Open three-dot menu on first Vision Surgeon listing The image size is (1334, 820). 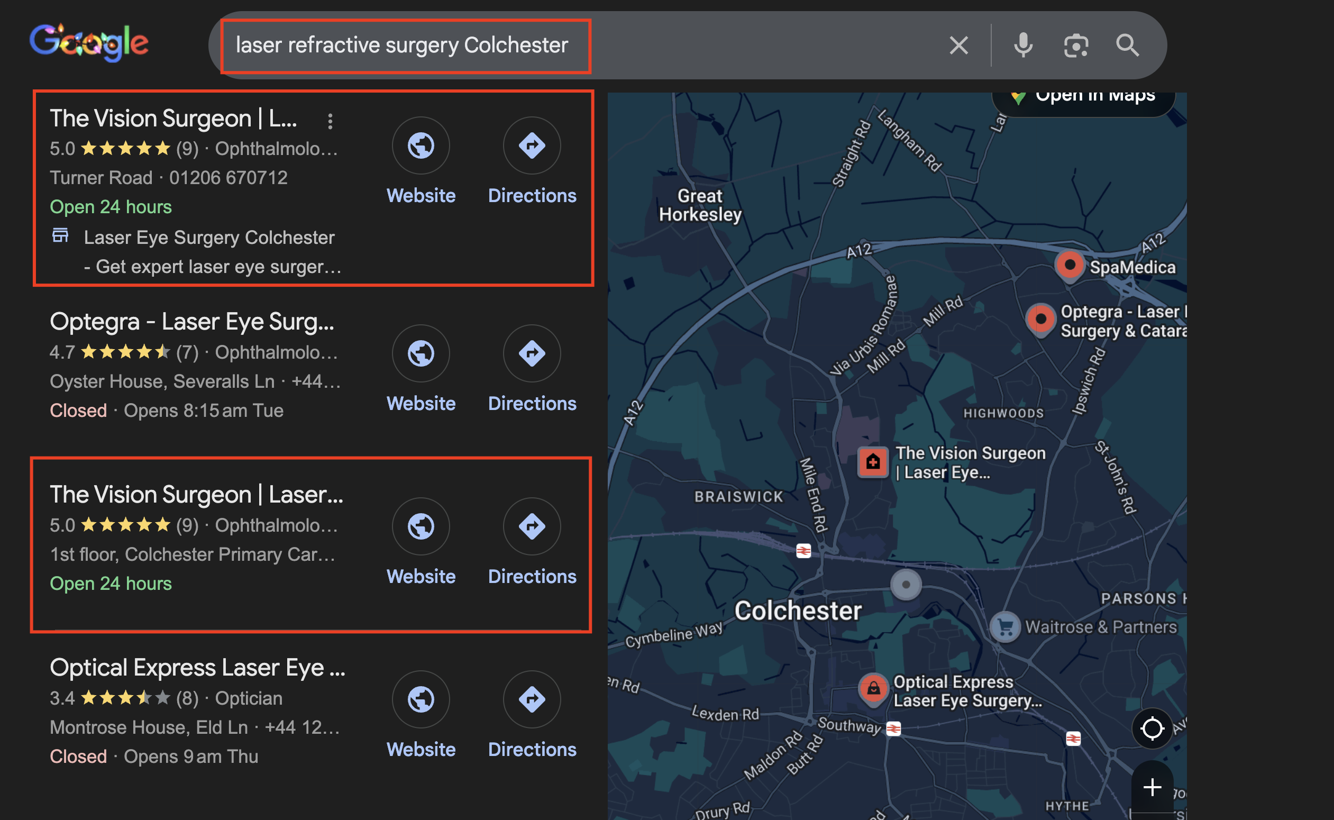coord(330,121)
